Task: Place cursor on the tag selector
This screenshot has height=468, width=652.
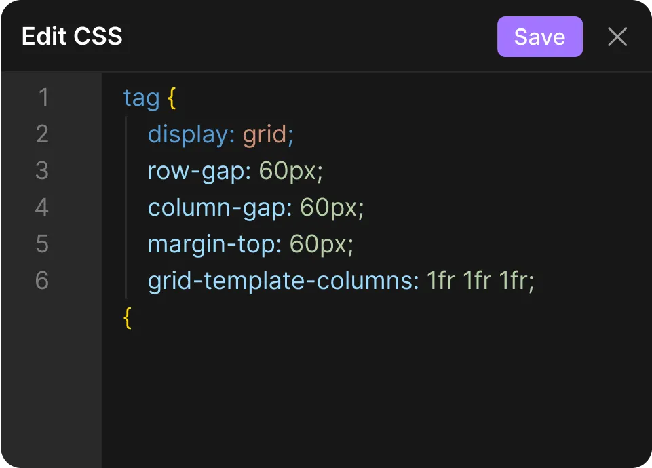Action: tap(141, 98)
